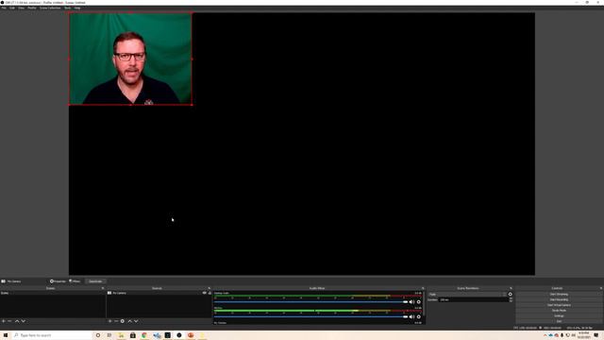This screenshot has width=604, height=340.
Task: Decrease transition duration with down arrow
Action: pos(511,300)
